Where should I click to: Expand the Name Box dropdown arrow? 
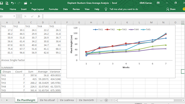(14, 16)
